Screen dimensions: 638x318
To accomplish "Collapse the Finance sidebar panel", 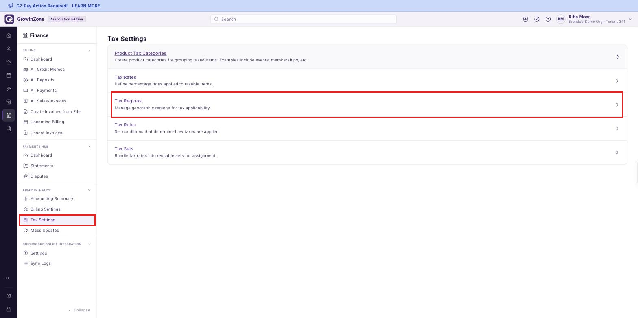I will coord(79,310).
